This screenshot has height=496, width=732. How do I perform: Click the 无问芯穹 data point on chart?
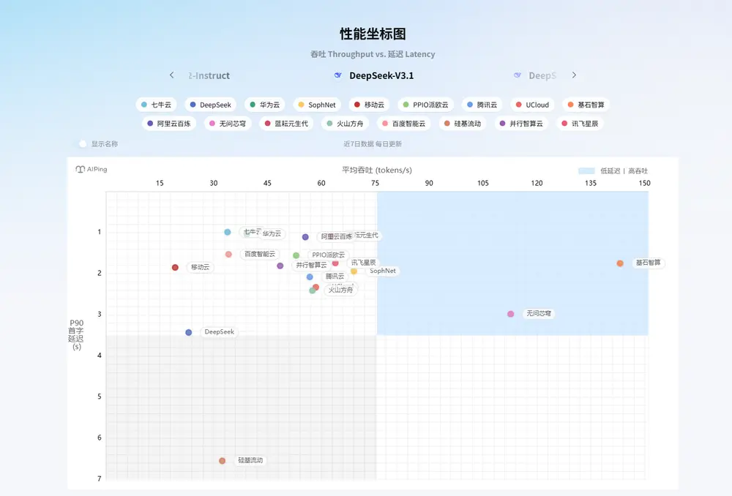click(511, 314)
